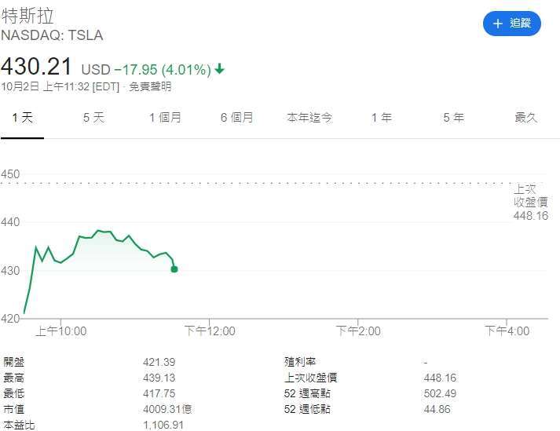
Task: Click the green down arrow indicator
Action: click(x=220, y=68)
